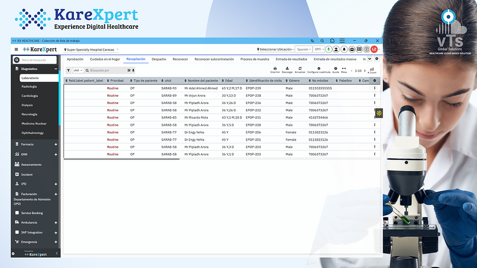Switch to Reconocer subcontratación tab

coord(214,59)
